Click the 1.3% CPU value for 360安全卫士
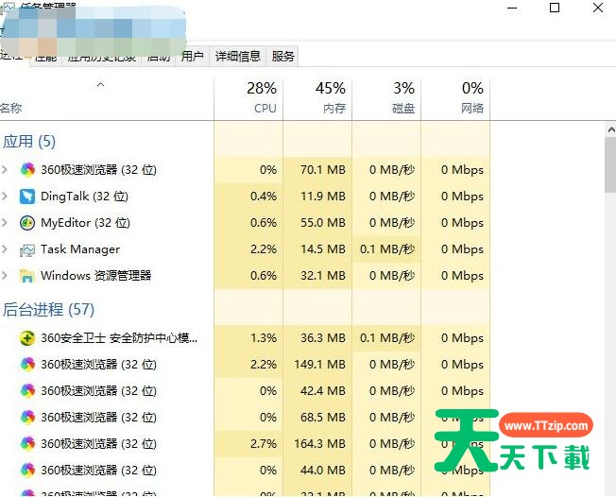 pos(264,338)
